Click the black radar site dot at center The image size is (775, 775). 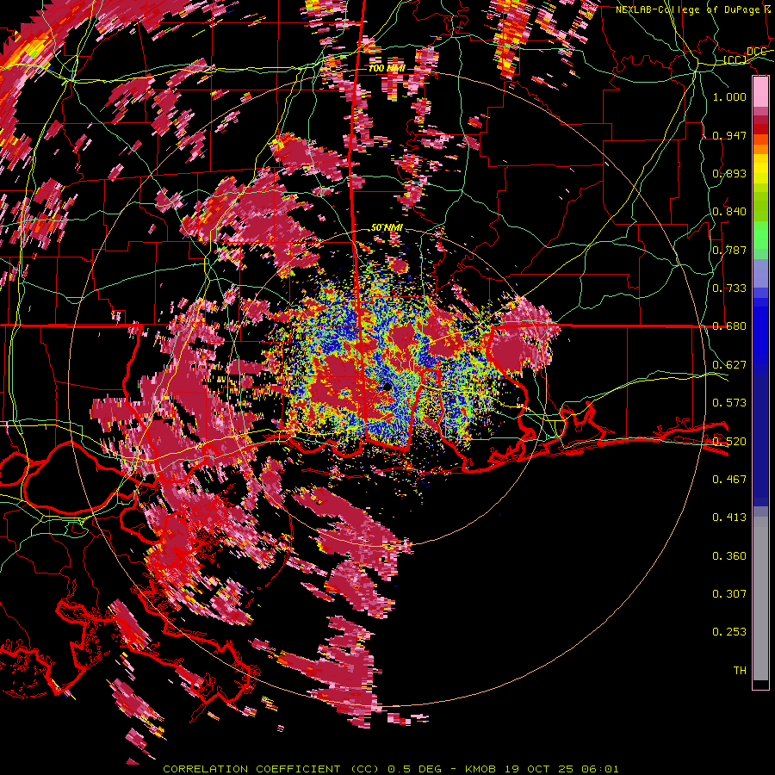click(x=387, y=387)
